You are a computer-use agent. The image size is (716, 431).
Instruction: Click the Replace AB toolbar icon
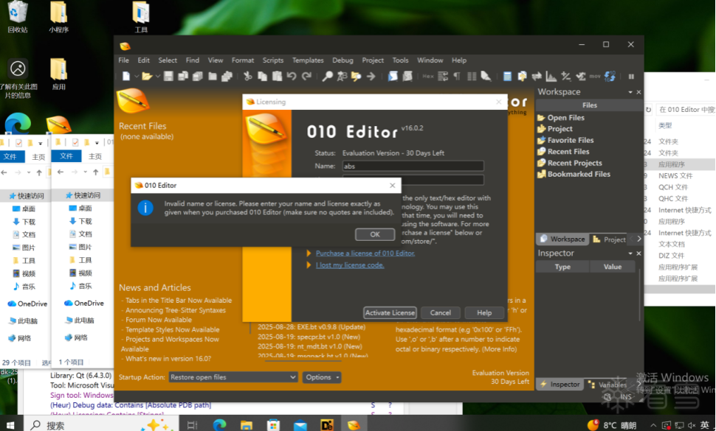[342, 77]
